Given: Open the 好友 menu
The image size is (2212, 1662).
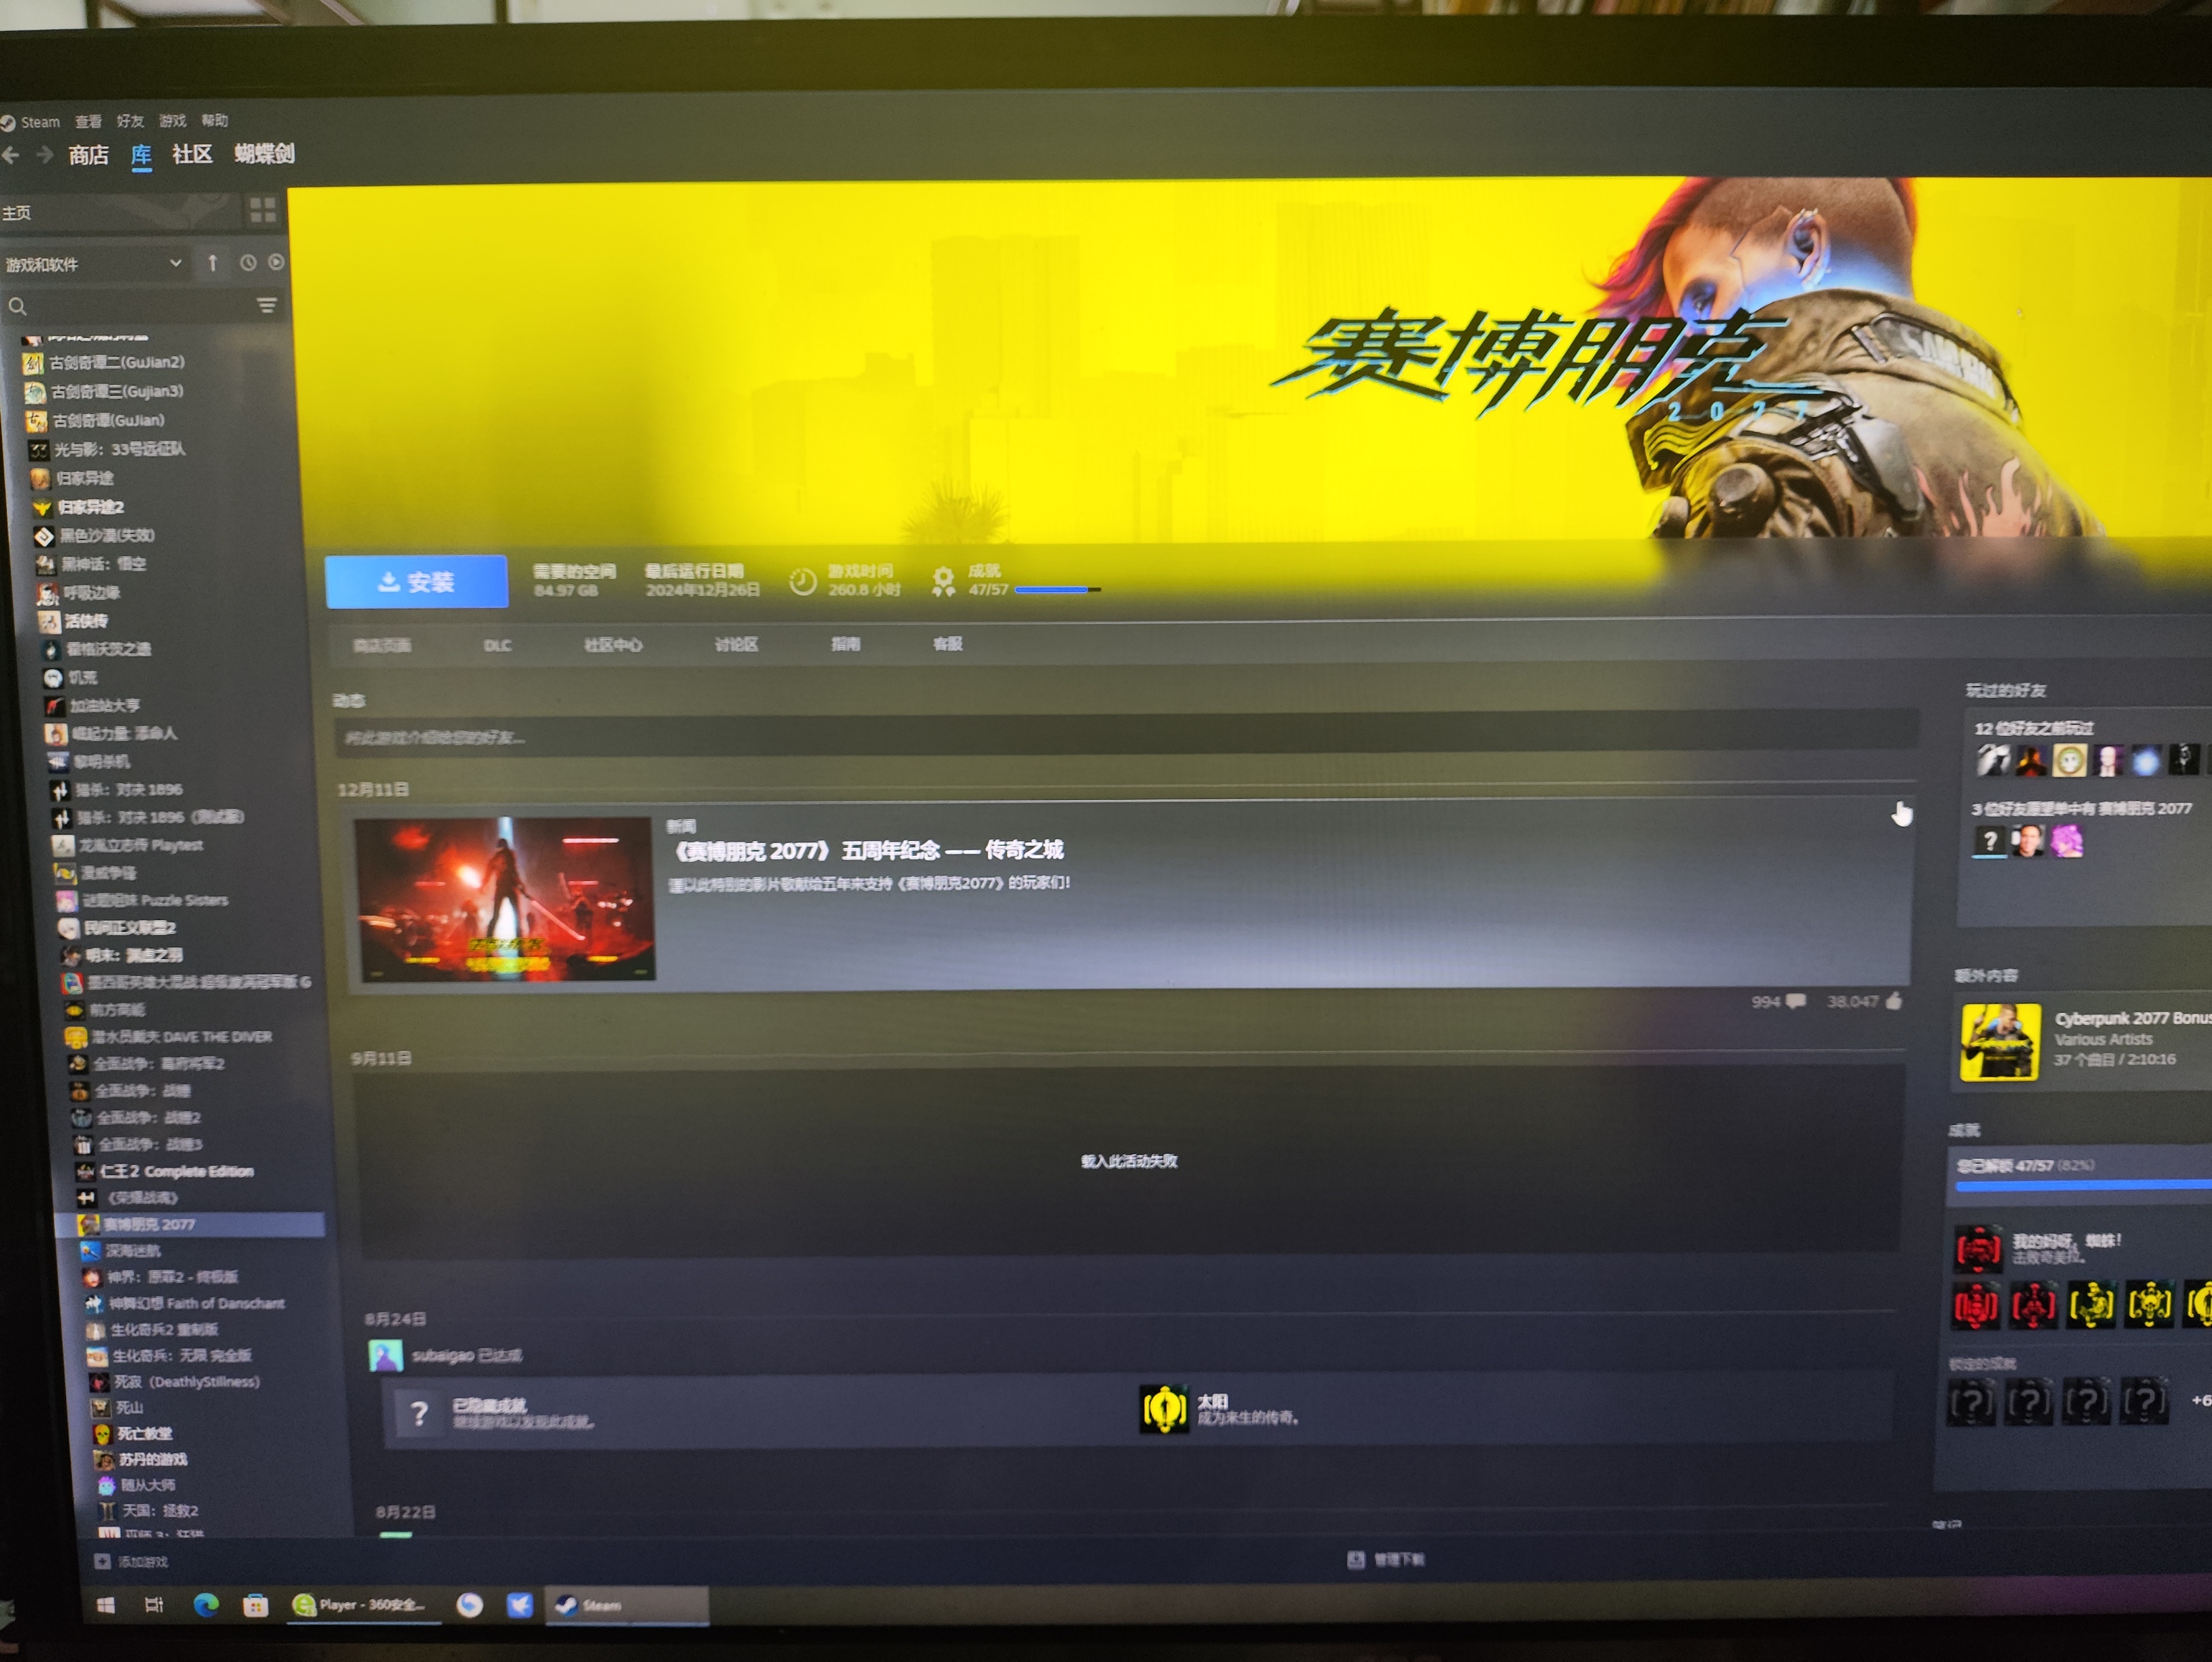Looking at the screenshot, I should pyautogui.click(x=130, y=121).
